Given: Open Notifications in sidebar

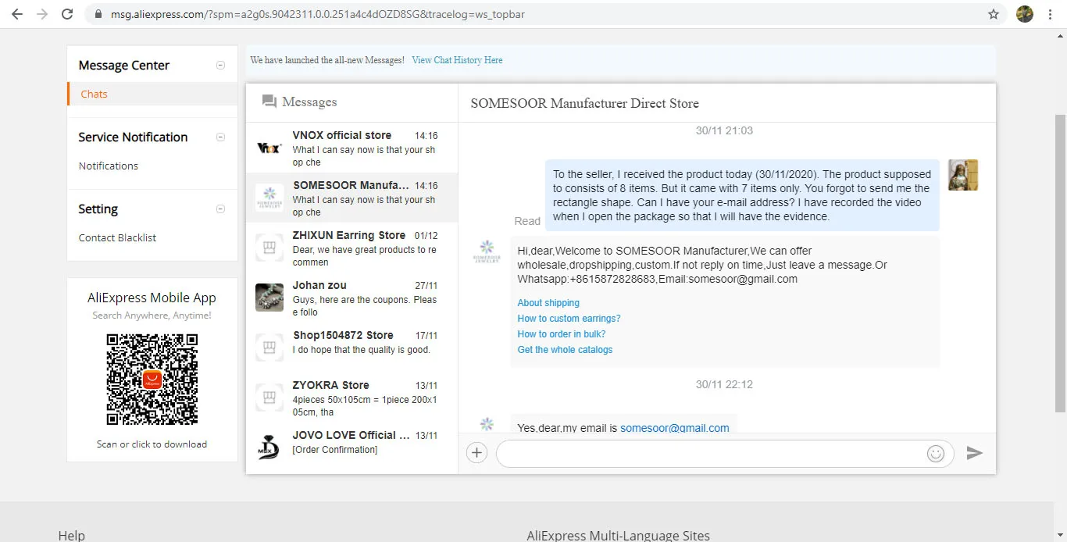Looking at the screenshot, I should [x=108, y=166].
